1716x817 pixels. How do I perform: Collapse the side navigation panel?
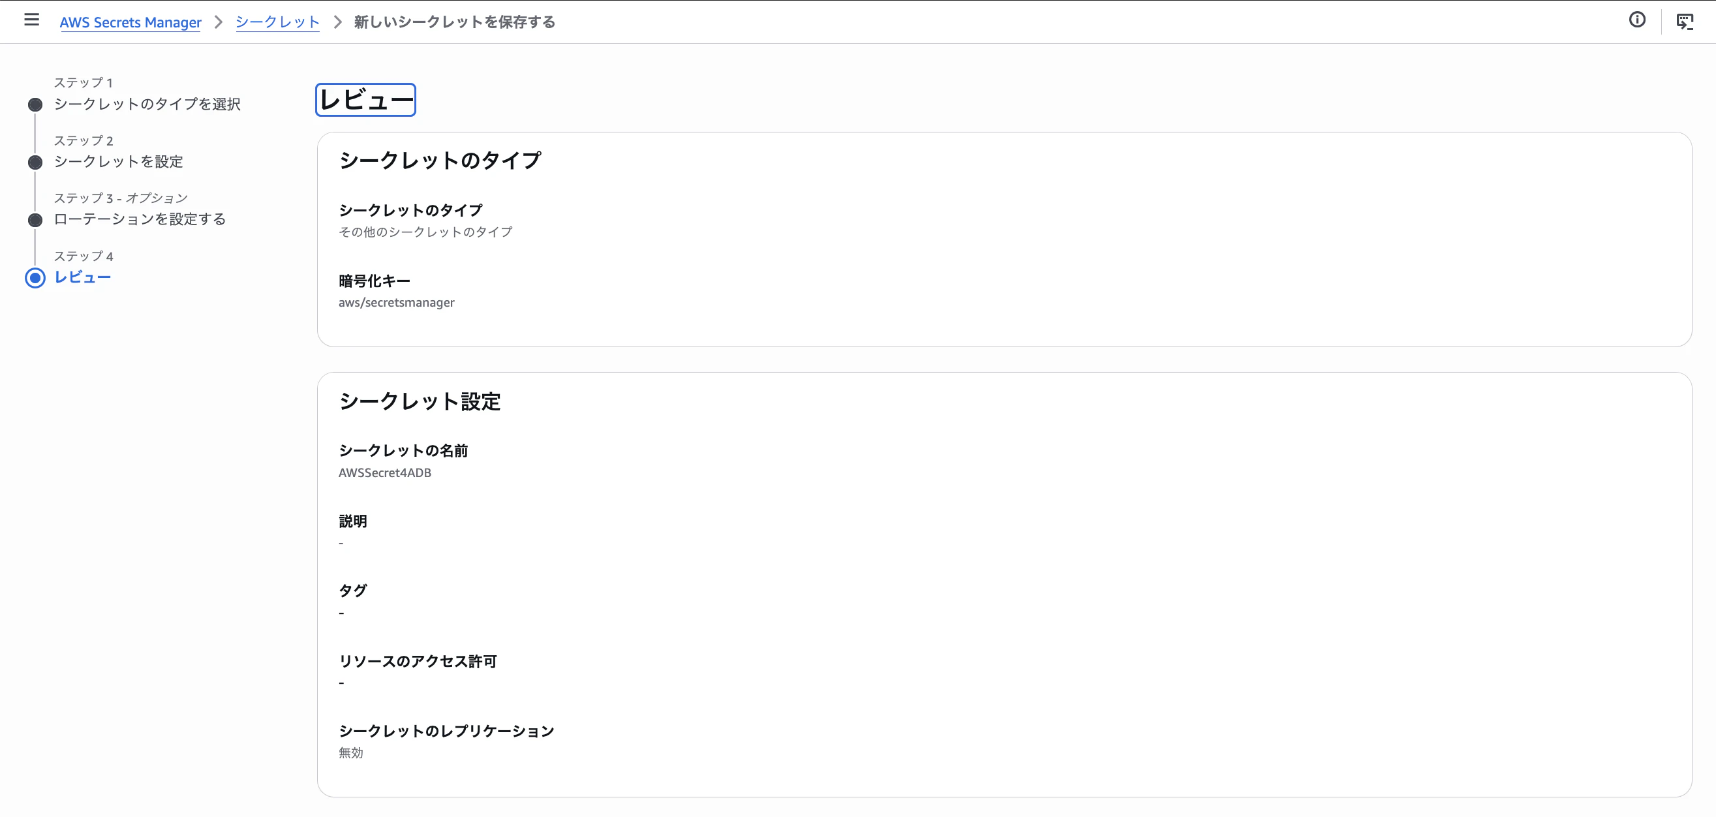(x=31, y=21)
